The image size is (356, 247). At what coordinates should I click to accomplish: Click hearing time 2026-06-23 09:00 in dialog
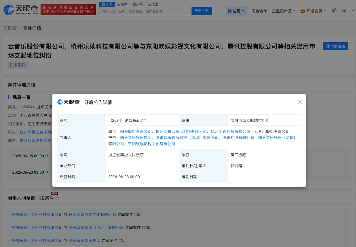click(124, 177)
